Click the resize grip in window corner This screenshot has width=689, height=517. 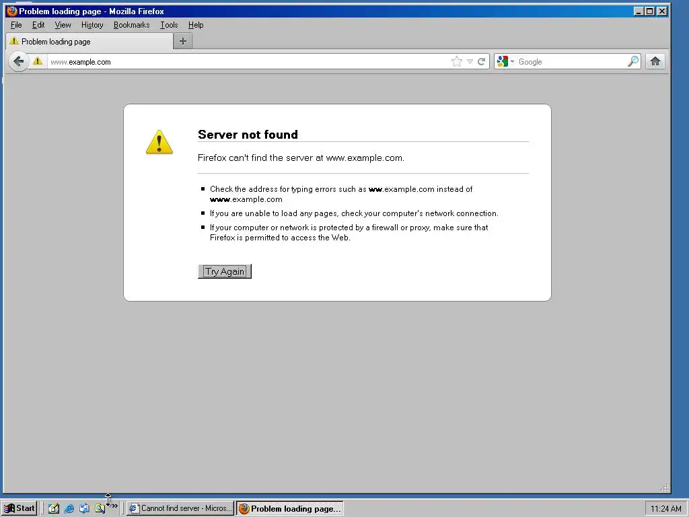(x=664, y=487)
